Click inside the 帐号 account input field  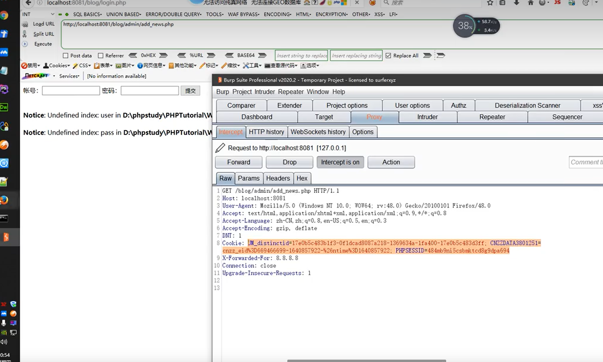(x=71, y=90)
